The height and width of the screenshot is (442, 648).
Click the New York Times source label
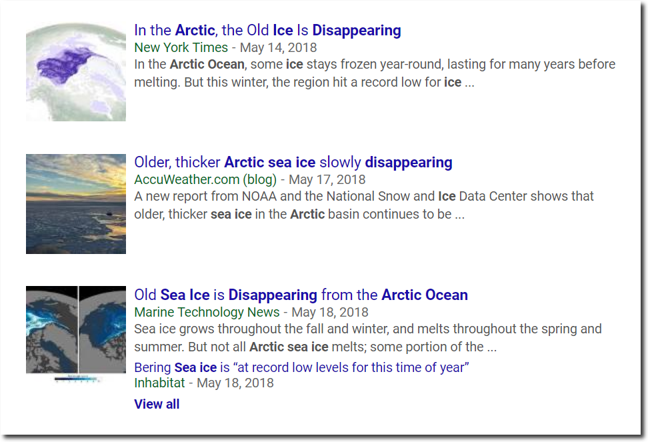[181, 47]
